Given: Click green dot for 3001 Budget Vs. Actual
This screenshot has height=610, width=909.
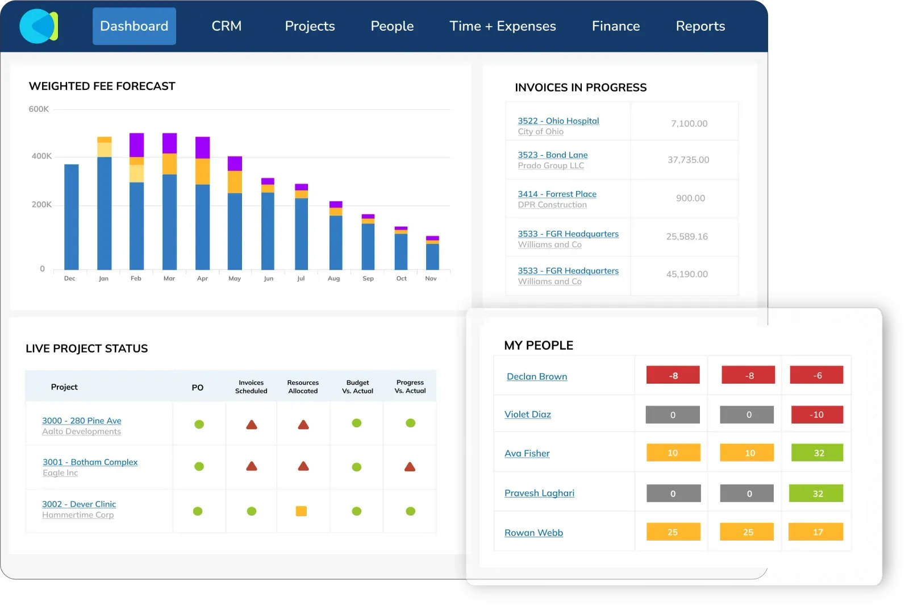Looking at the screenshot, I should [x=357, y=467].
